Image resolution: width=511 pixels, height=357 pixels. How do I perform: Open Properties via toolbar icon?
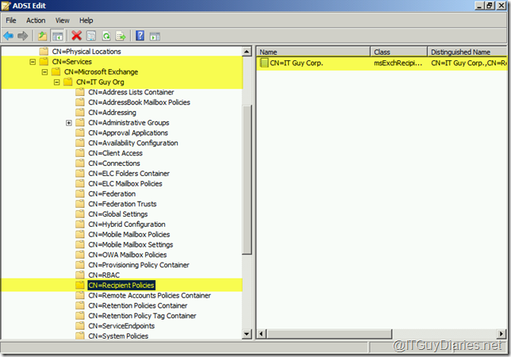[x=91, y=36]
